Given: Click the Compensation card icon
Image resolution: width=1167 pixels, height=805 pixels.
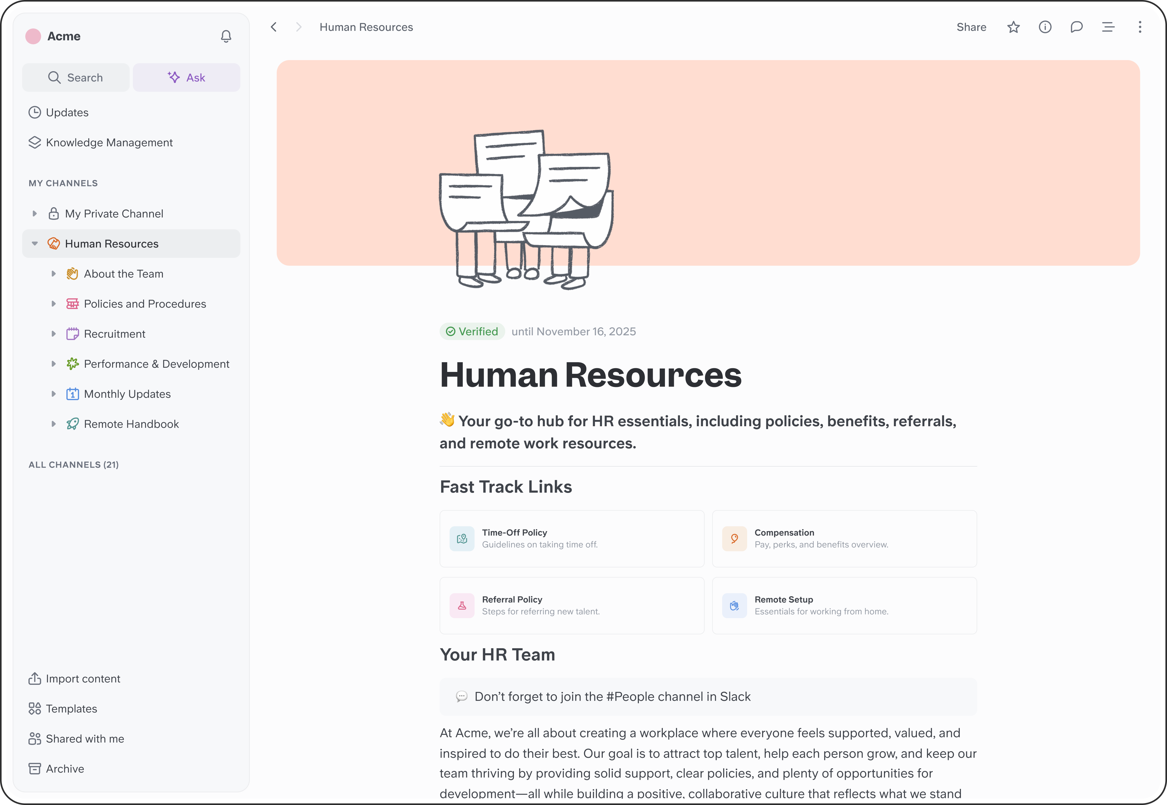Looking at the screenshot, I should point(734,539).
